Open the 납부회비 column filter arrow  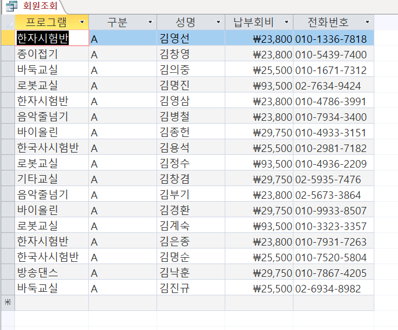coord(287,23)
